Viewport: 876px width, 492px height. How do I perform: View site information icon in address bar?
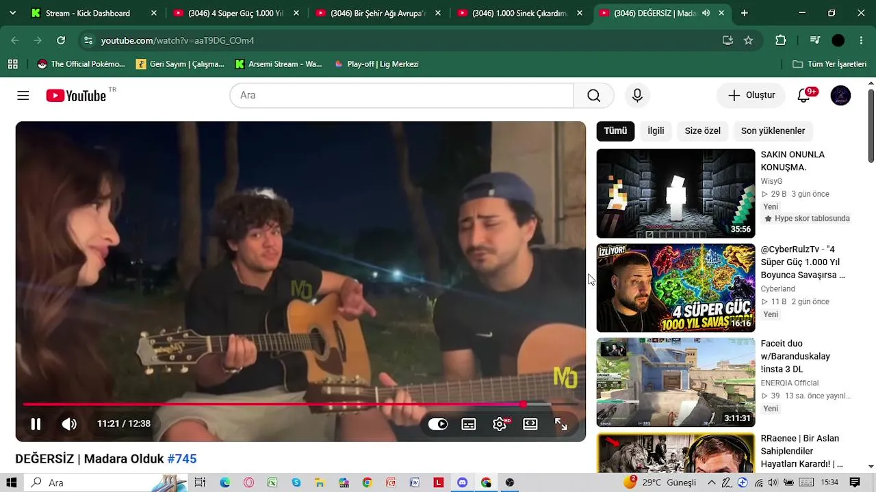point(88,40)
